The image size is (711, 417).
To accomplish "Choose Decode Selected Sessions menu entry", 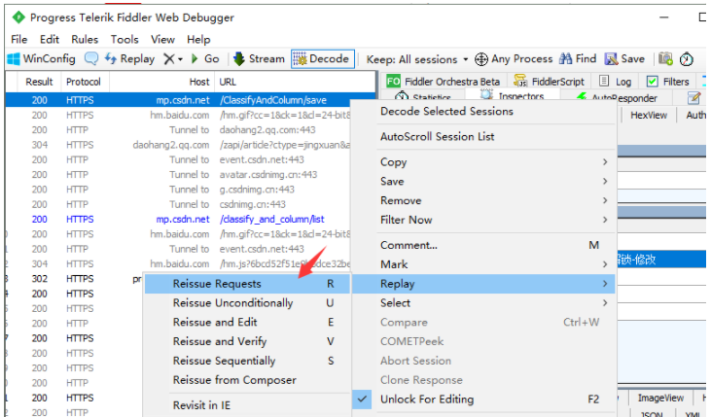I will pos(483,111).
